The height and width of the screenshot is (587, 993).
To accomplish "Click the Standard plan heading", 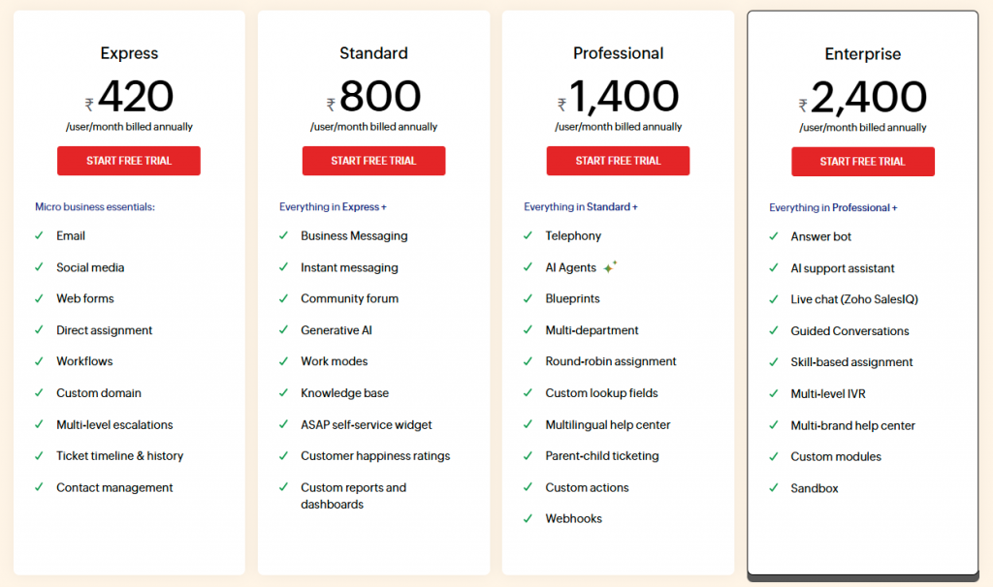I will click(373, 53).
